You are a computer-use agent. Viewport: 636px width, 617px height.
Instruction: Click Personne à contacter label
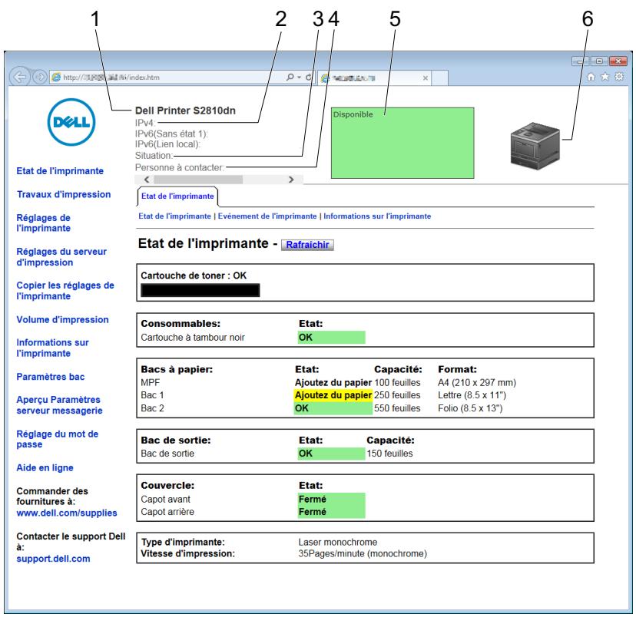[x=179, y=167]
